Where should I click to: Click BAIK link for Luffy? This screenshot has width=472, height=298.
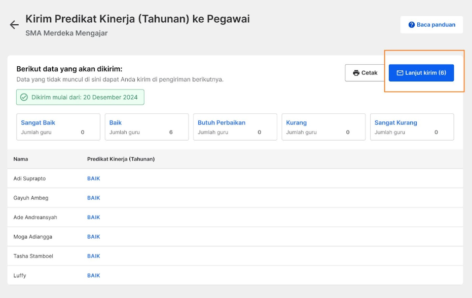[x=94, y=275]
